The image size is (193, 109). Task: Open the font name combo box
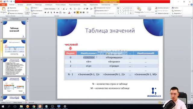tap(50, 9)
